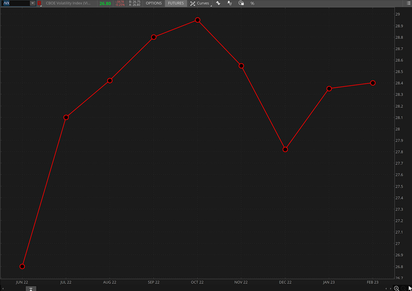This screenshot has height=291, width=412.
Task: Click the AUG 22 data point on curve
Action: [110, 81]
